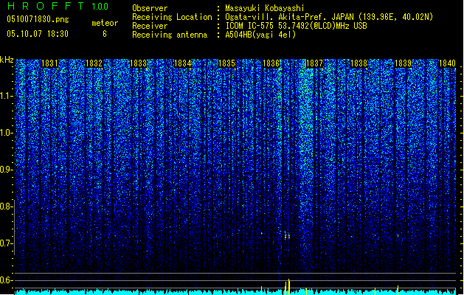This screenshot has height=295, width=464.
Task: Click the 1837 time marker
Action: (314, 63)
